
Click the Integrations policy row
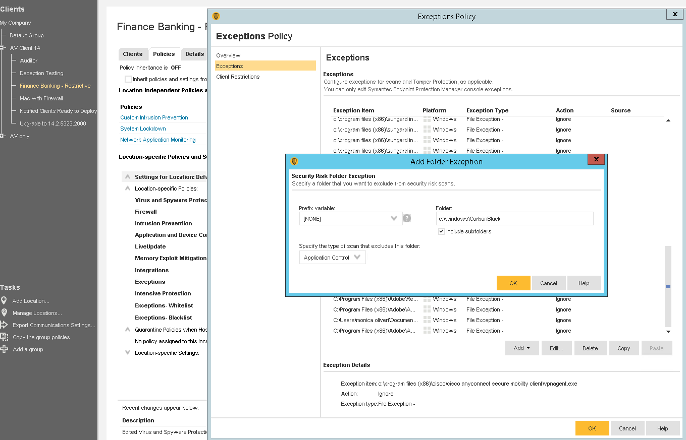click(x=152, y=270)
